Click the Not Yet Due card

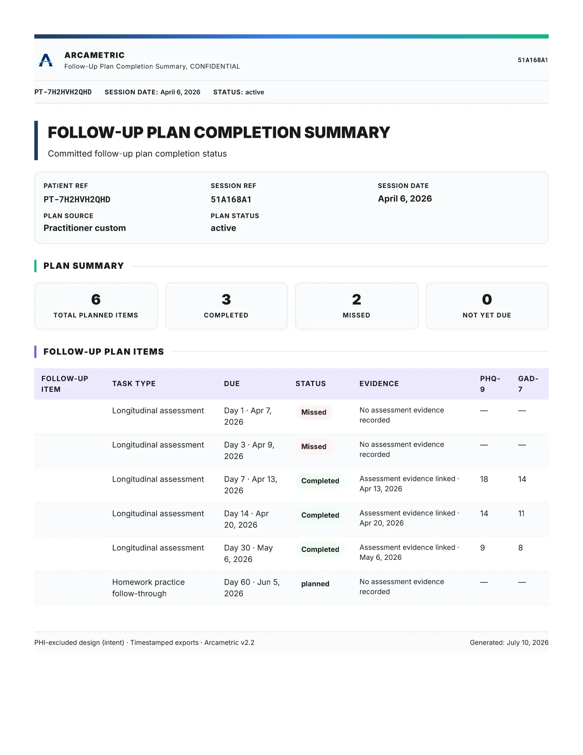(x=487, y=306)
